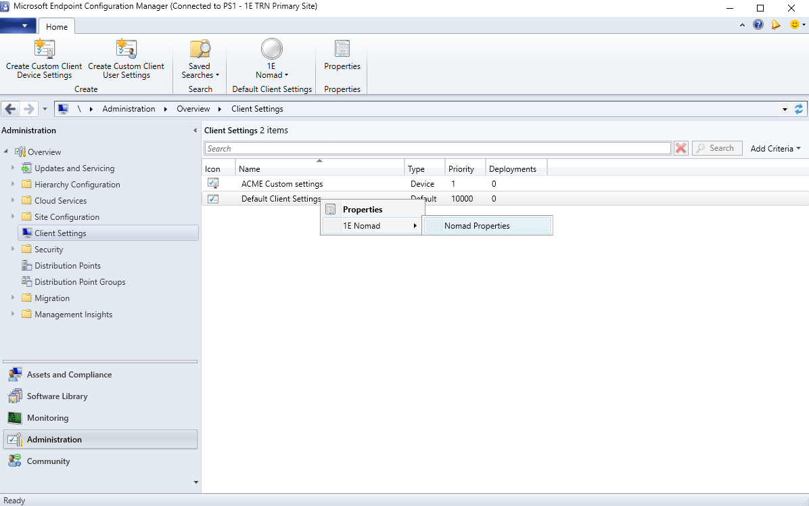Choose Nomad Properties in the submenu

point(487,226)
